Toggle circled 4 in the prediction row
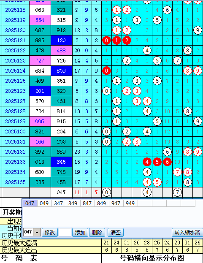Screen dimensions: 203x263 [147, 192]
